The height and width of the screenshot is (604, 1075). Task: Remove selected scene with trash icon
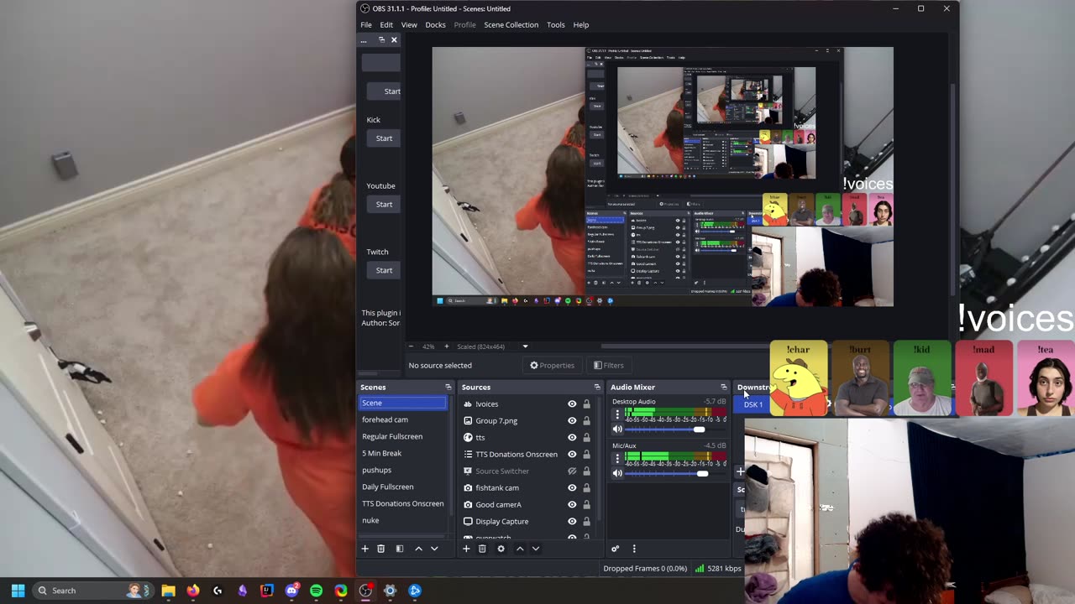coord(380,549)
